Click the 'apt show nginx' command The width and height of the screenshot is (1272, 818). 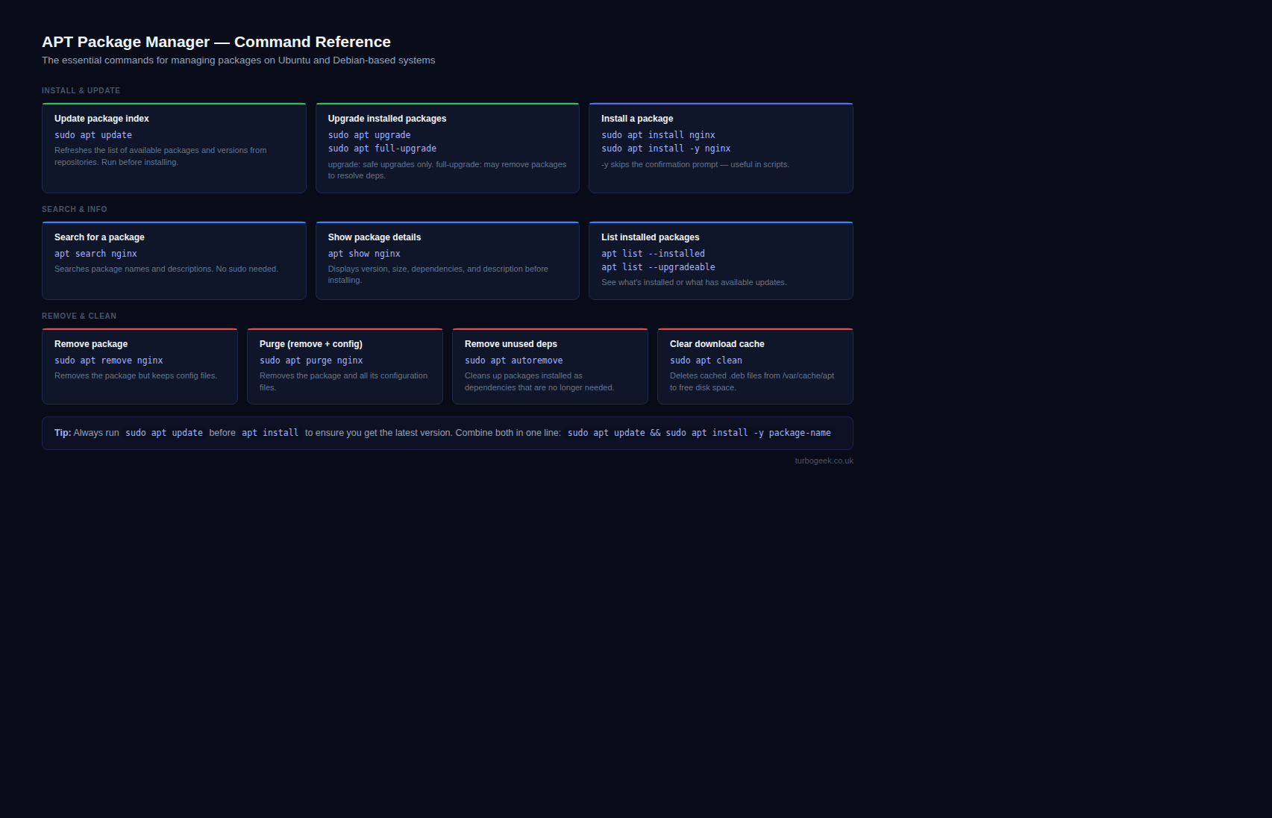364,254
